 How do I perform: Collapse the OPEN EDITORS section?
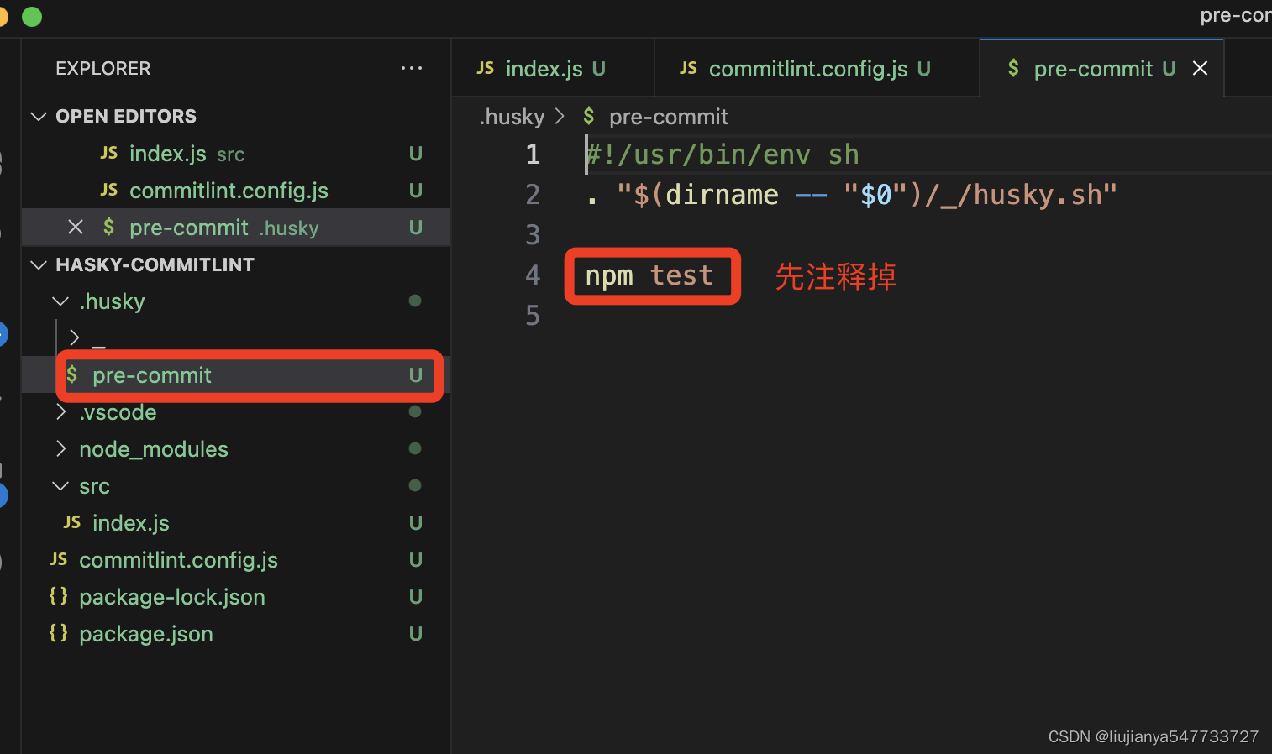(x=39, y=116)
